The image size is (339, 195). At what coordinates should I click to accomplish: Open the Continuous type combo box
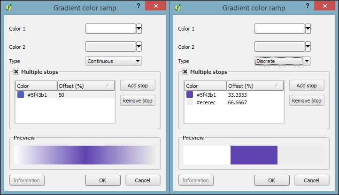click(114, 61)
